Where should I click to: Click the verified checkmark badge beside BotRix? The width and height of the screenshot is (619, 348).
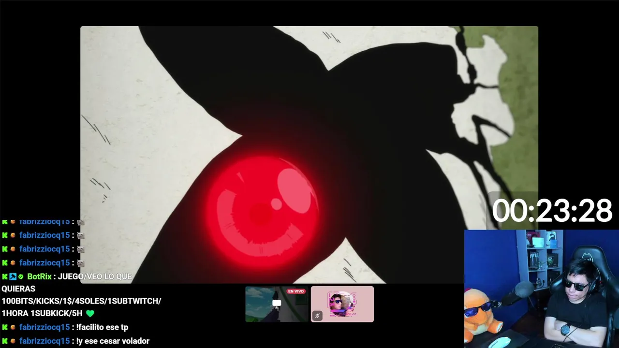point(21,276)
